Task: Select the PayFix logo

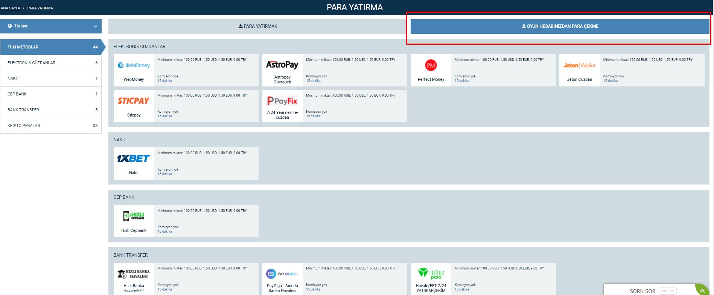Action: tap(282, 101)
